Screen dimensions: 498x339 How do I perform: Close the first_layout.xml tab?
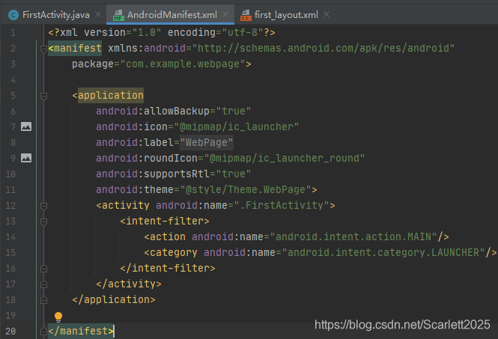coord(327,14)
